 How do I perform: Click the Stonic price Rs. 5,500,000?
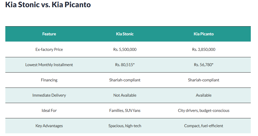[125, 50]
